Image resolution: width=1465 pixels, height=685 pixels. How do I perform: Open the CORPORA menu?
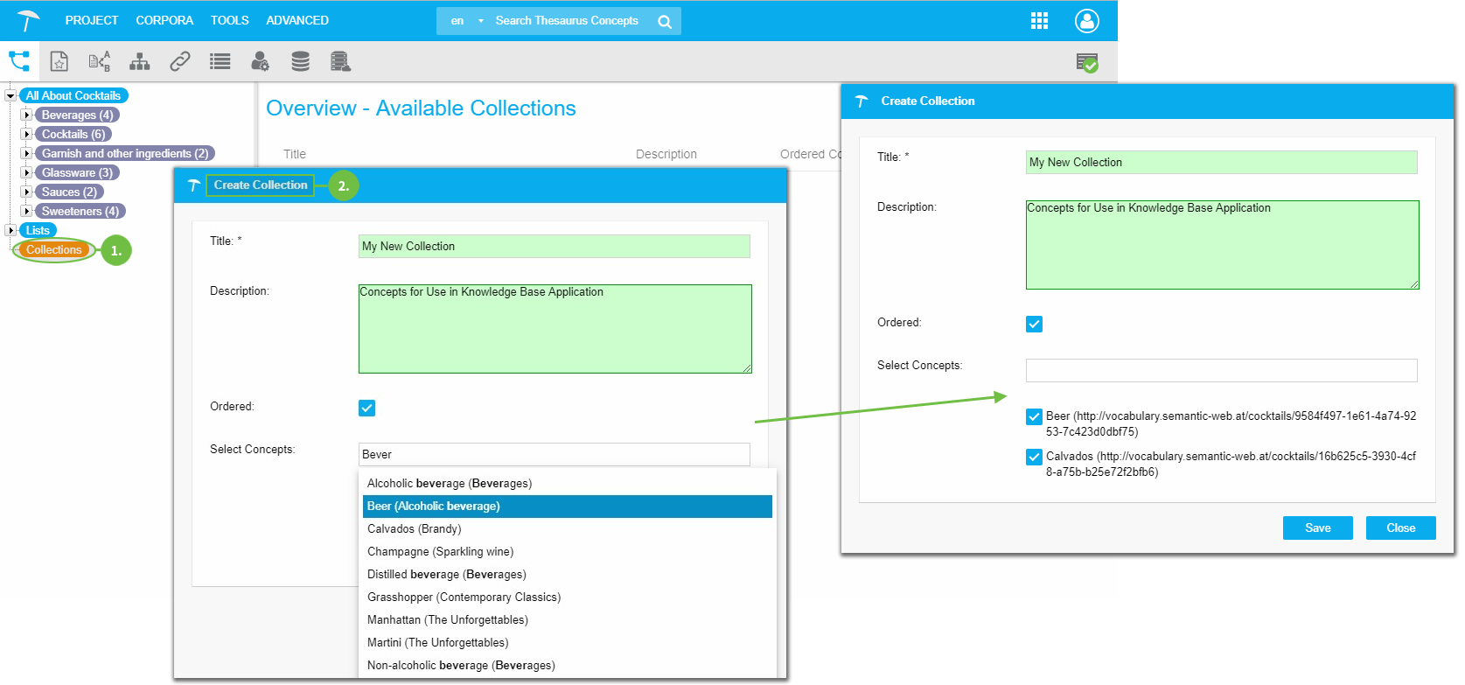164,20
